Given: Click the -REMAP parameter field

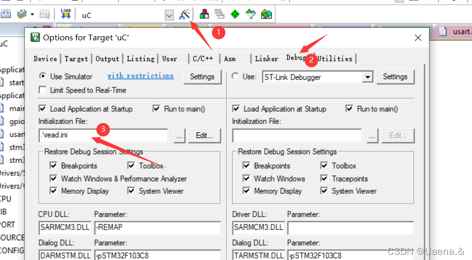Looking at the screenshot, I should pos(158,228).
